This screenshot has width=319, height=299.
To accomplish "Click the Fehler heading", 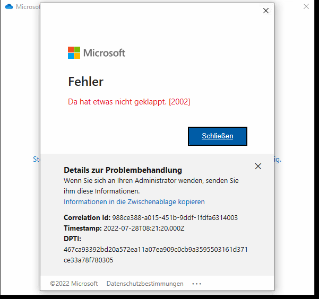I will point(85,82).
